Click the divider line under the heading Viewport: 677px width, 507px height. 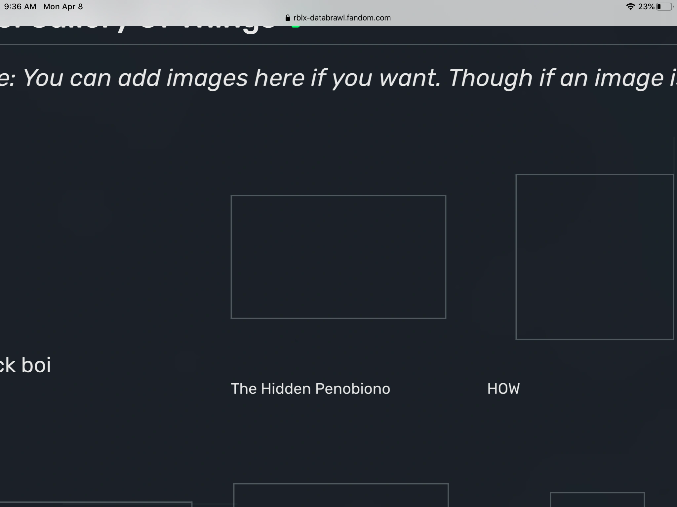(x=338, y=44)
